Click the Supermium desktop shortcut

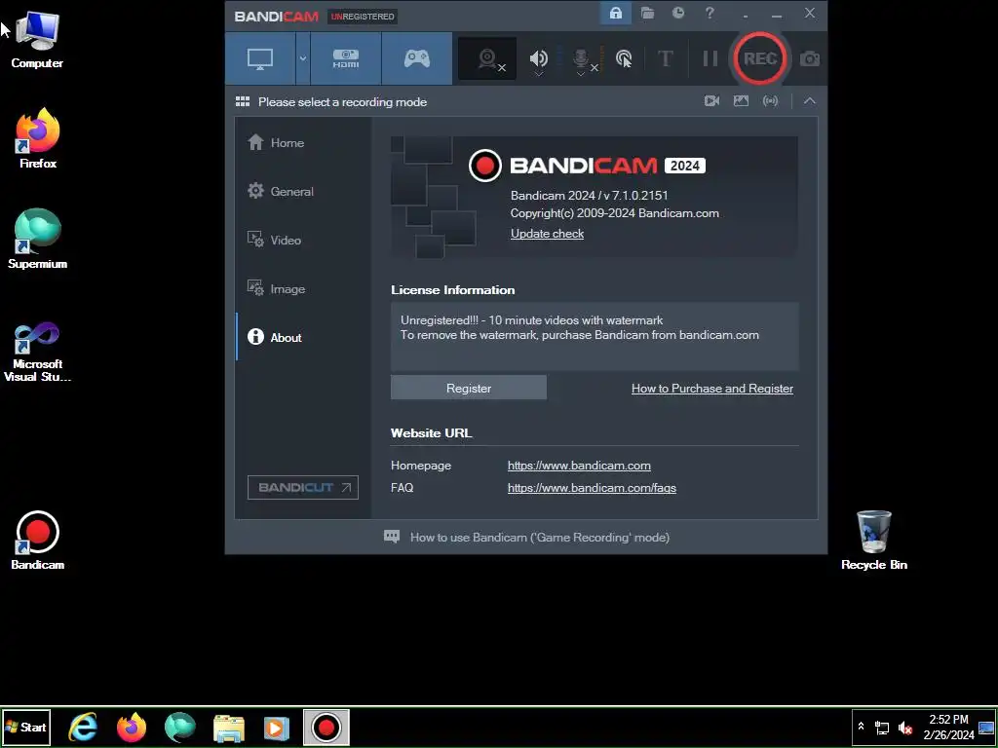(38, 239)
